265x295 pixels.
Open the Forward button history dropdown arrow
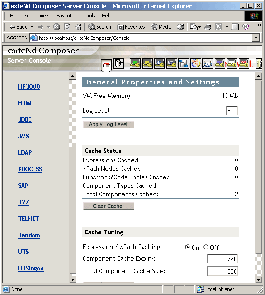coord(49,27)
